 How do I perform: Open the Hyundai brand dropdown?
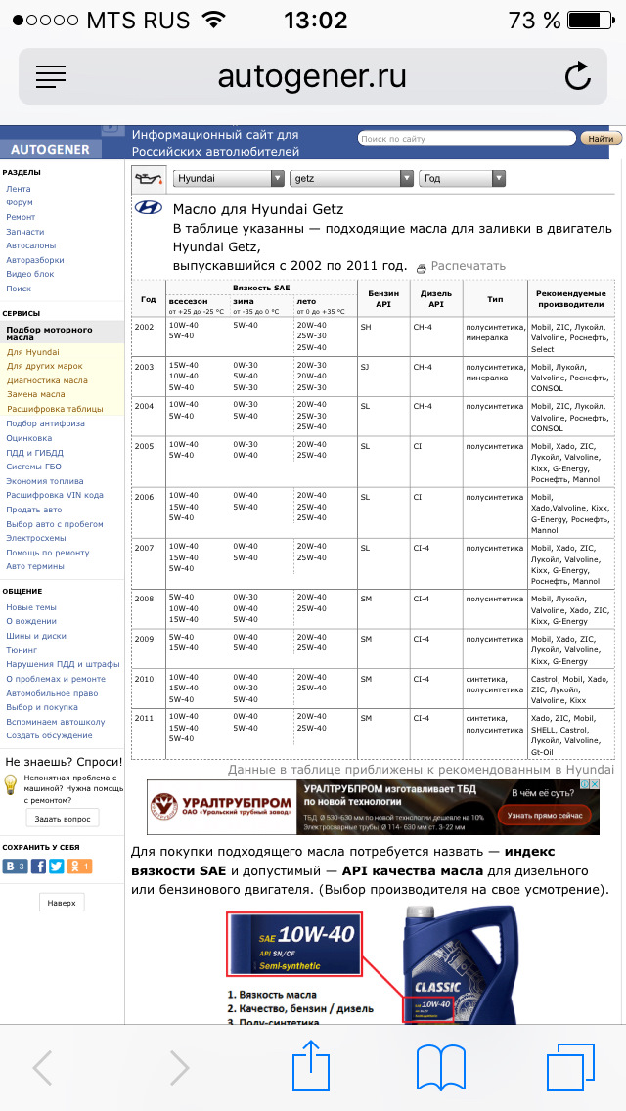point(228,179)
